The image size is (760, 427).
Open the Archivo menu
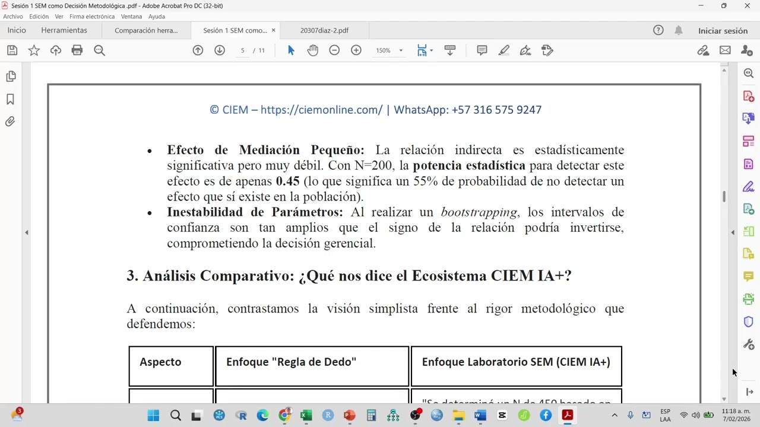tap(13, 17)
